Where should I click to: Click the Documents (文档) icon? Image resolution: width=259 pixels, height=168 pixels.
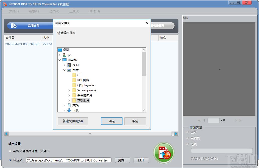69,105
